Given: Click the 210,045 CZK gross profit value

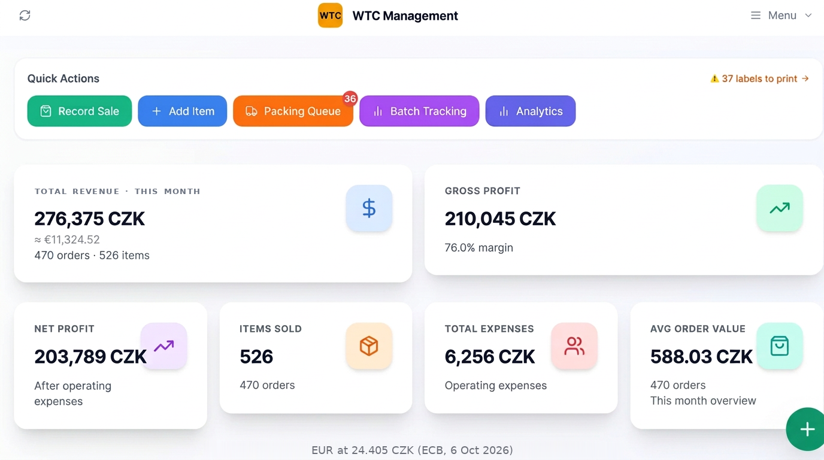Looking at the screenshot, I should point(501,219).
